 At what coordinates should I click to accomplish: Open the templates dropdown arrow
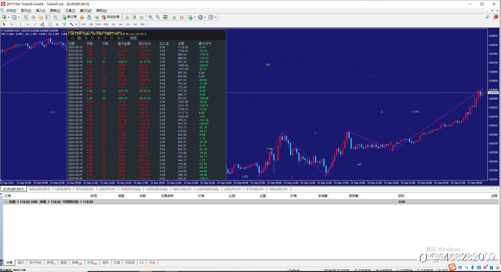(x=215, y=17)
